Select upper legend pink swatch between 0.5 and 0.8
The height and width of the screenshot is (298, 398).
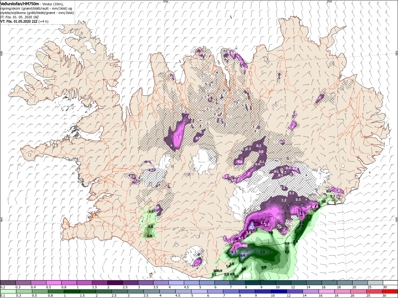pos(54,283)
